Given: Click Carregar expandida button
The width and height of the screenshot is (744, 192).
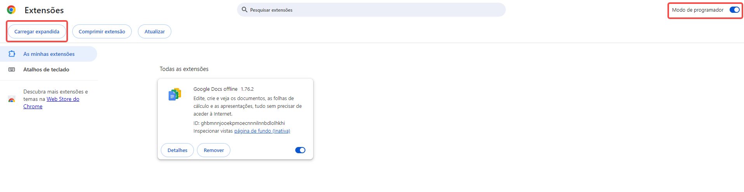Looking at the screenshot, I should coord(37,31).
